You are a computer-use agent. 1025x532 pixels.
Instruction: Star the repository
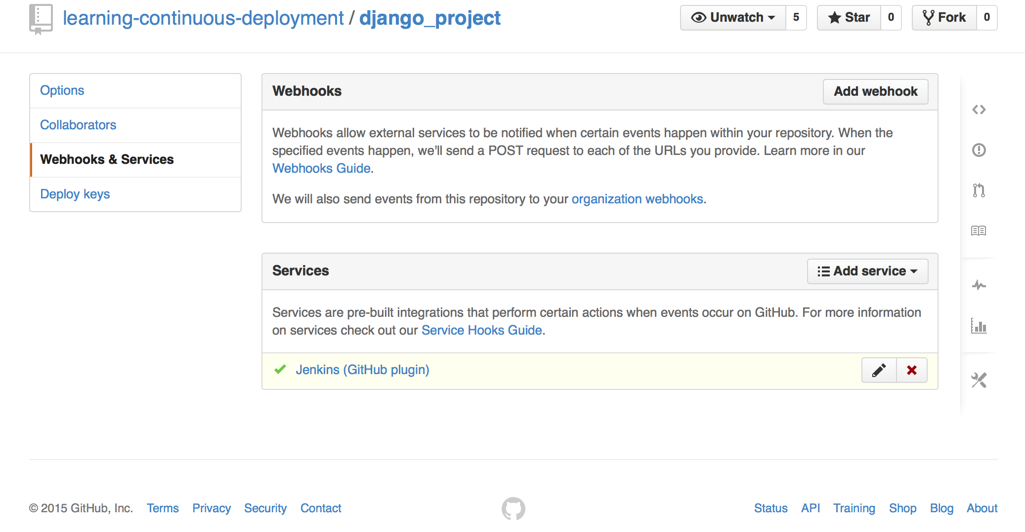[849, 18]
